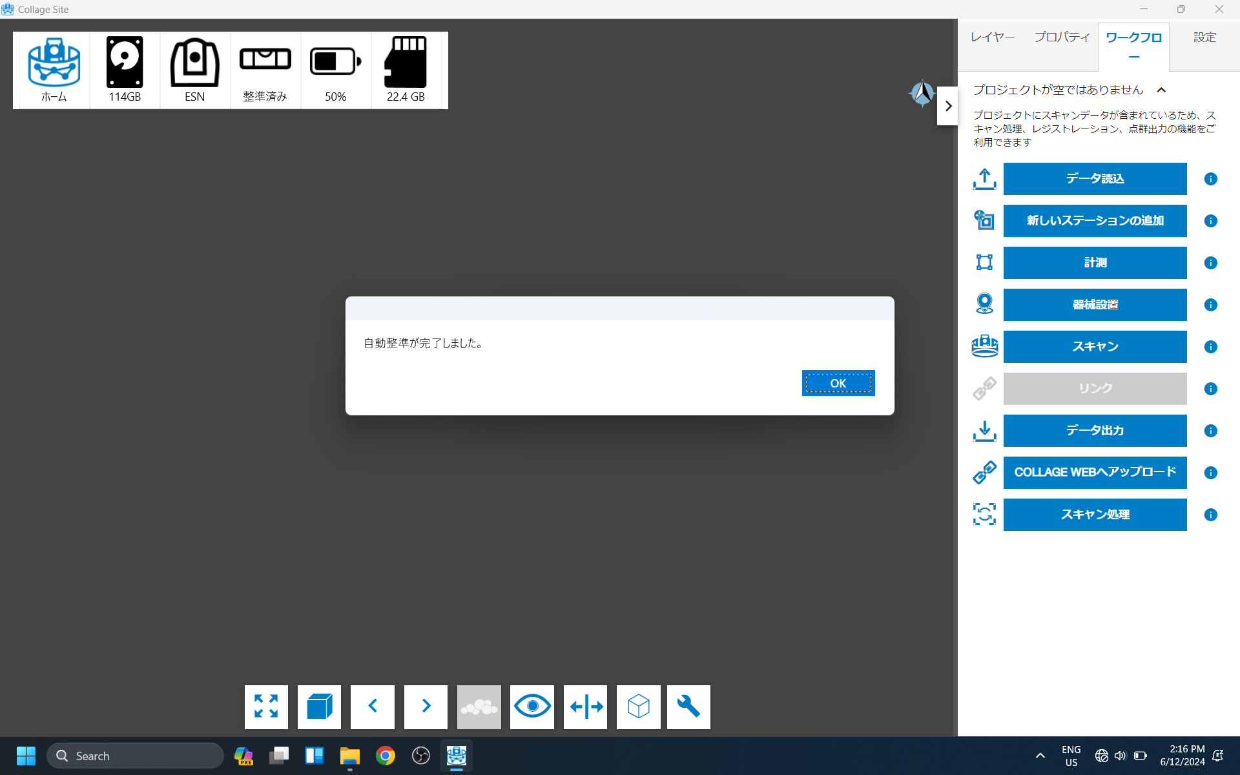This screenshot has width=1240, height=775.
Task: Click the leveling status icon
Action: (x=265, y=60)
